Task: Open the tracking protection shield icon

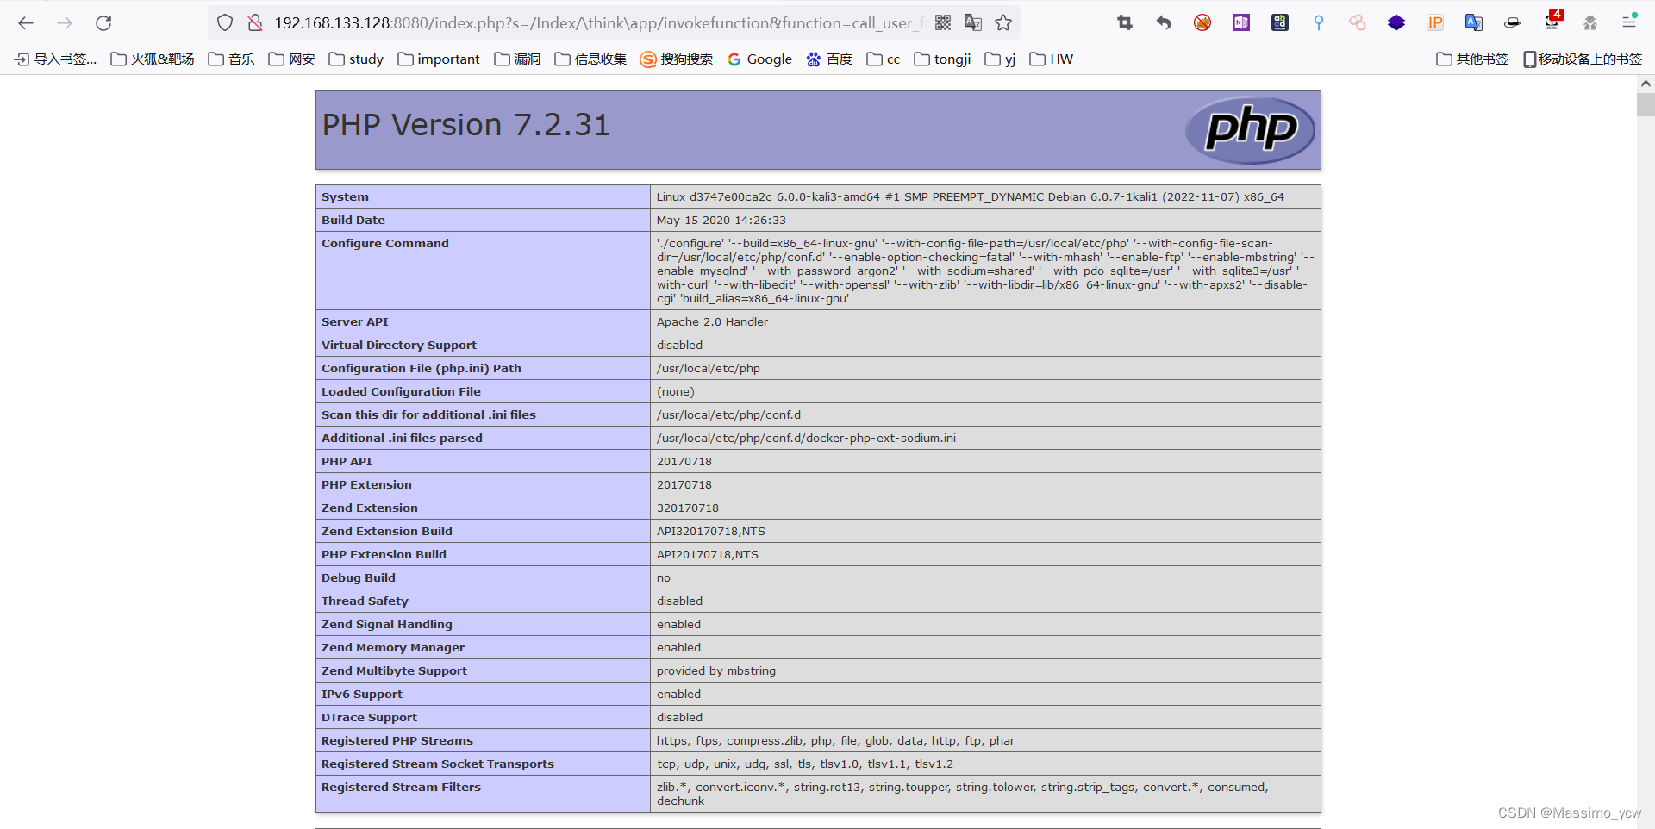Action: coord(225,23)
